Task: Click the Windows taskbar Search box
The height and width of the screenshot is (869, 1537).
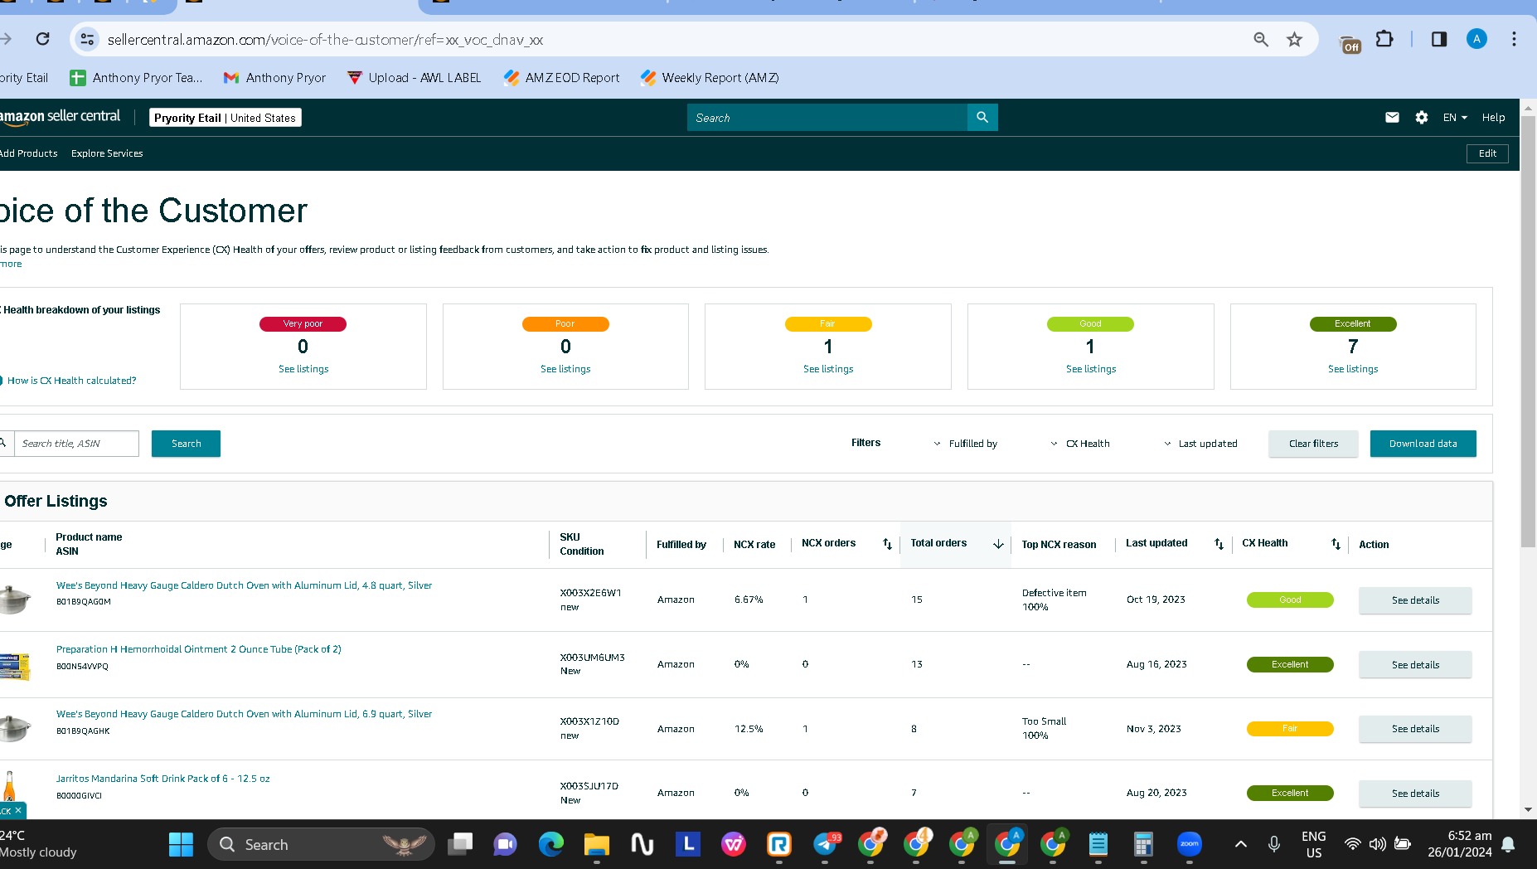Action: tap(321, 845)
